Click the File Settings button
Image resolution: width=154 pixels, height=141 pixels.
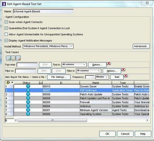click(59, 77)
